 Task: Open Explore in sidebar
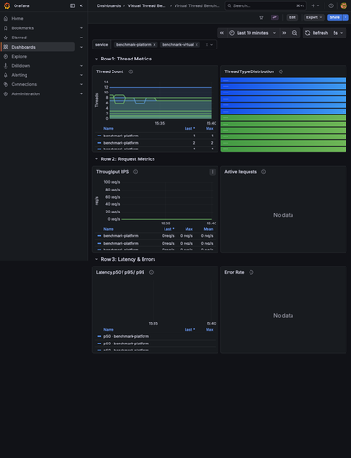19,56
